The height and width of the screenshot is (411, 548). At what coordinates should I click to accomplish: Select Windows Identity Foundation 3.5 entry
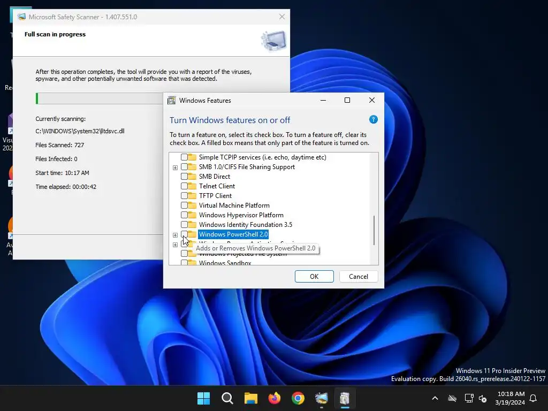245,224
